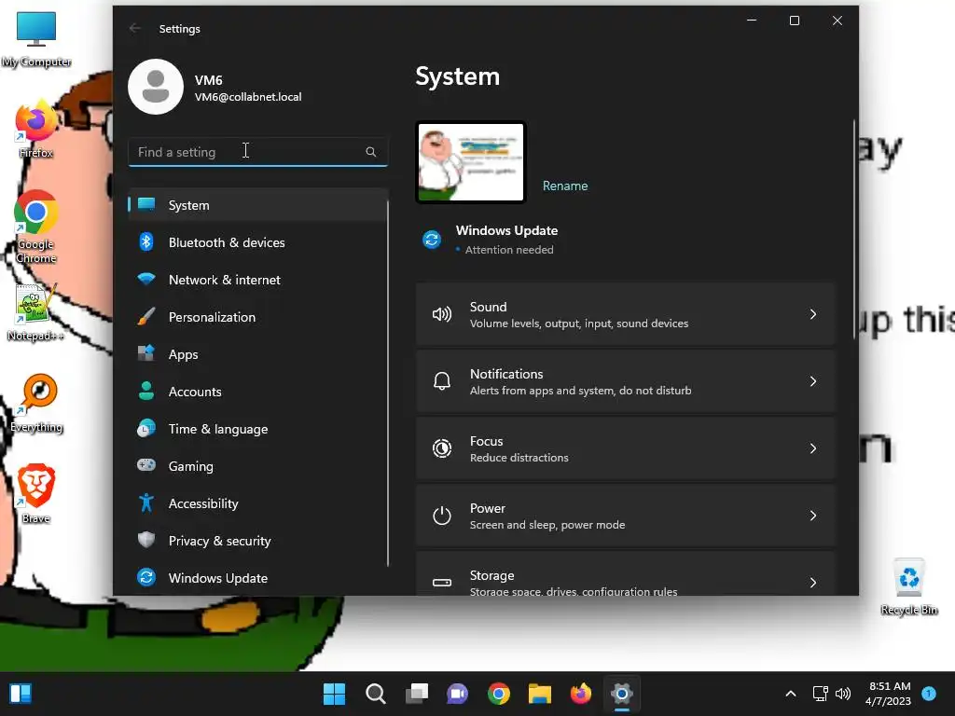955x716 pixels.
Task: Click the Privacy & security shield icon
Action: click(146, 540)
